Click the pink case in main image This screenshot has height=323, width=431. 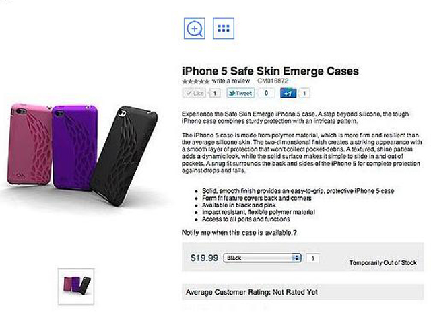coord(29,144)
